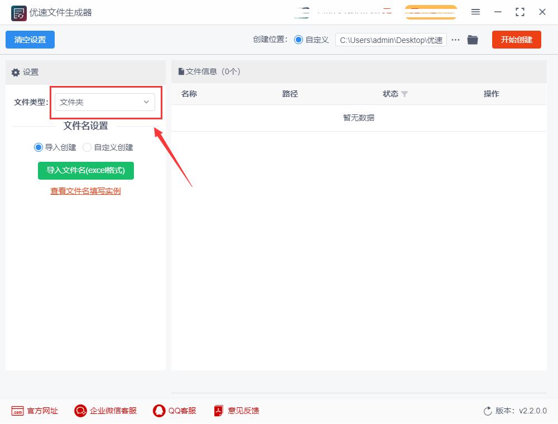Viewport: 558px width, 424px height.
Task: Click the refresh icon next to 版本 v2.2.0.0
Action: 486,411
